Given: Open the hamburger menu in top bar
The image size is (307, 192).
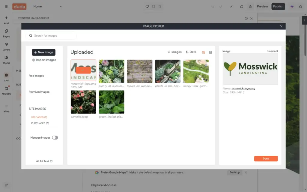Looking at the screenshot, I should [x=6, y=7].
